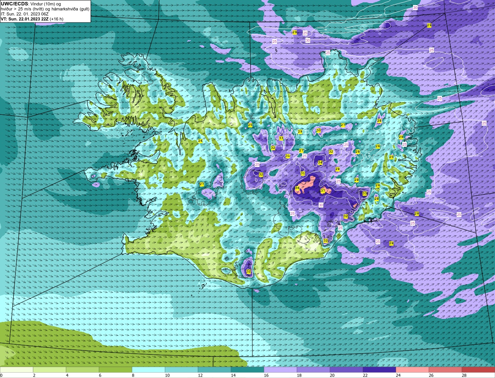The height and width of the screenshot is (378, 495).
Task: Click the valid time "VT: Sun. 22.01.2023 22Z"
Action: tap(25, 19)
